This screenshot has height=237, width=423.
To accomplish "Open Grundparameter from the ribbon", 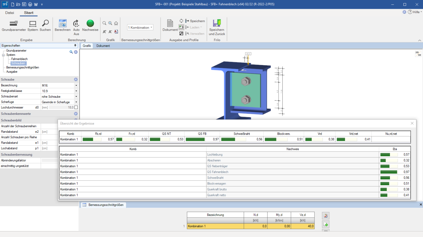I will coord(14,24).
